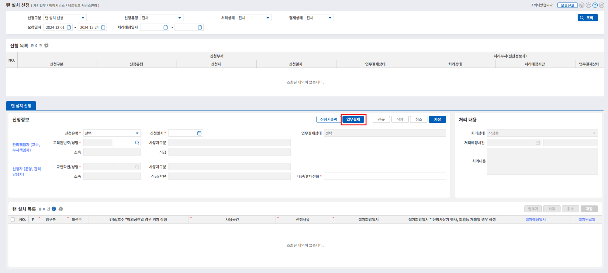Click the 오류신고 link button
The height and width of the screenshot is (273, 608).
pos(567,5)
